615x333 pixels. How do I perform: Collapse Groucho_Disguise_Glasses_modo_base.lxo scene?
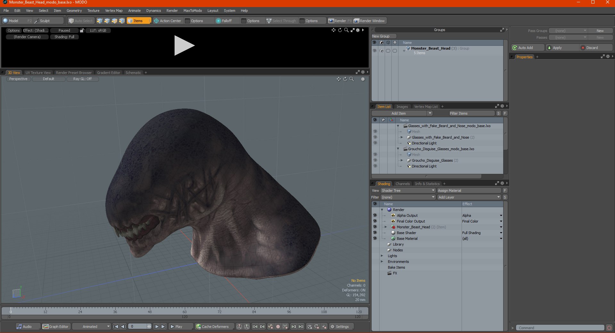[398, 149]
